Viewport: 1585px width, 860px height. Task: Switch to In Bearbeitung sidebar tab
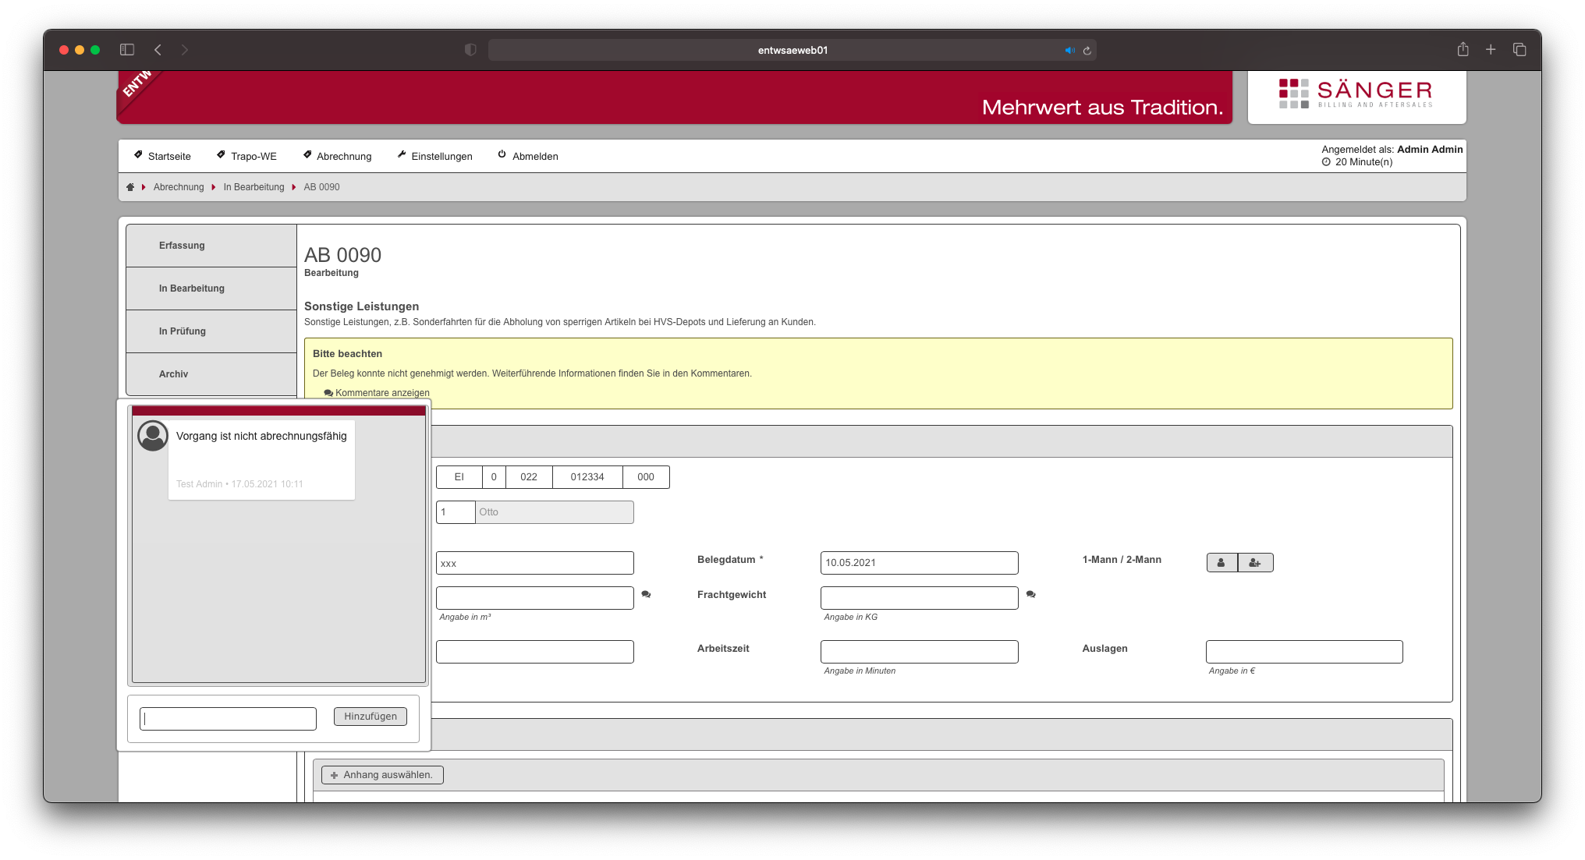pos(211,288)
